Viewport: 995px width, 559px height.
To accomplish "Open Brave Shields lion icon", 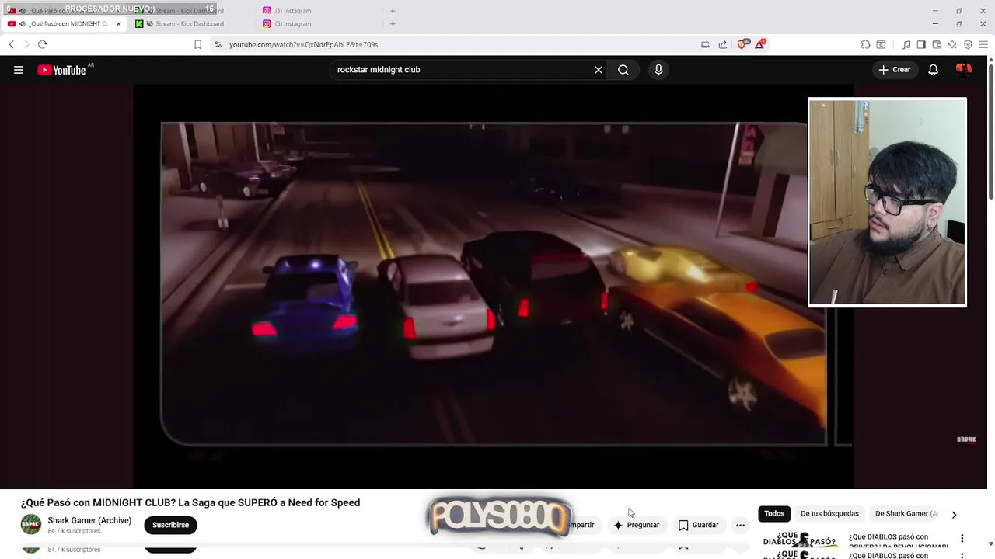I will 742,45.
